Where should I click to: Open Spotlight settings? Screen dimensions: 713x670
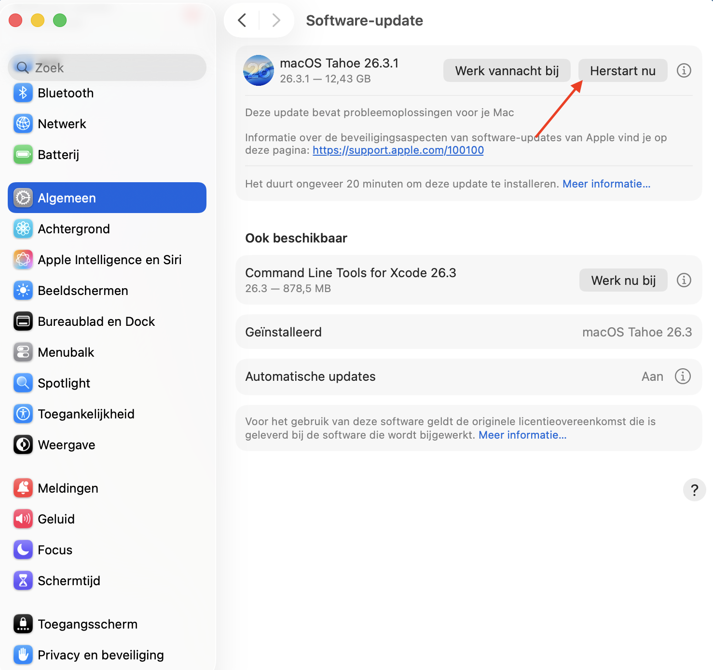pyautogui.click(x=64, y=383)
